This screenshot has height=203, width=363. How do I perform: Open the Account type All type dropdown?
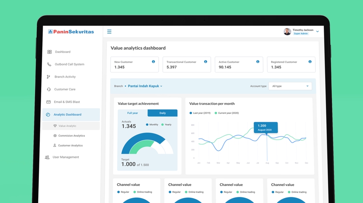(290, 86)
